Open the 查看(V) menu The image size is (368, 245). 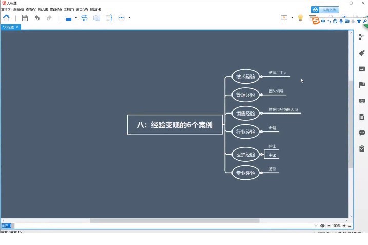click(x=31, y=9)
